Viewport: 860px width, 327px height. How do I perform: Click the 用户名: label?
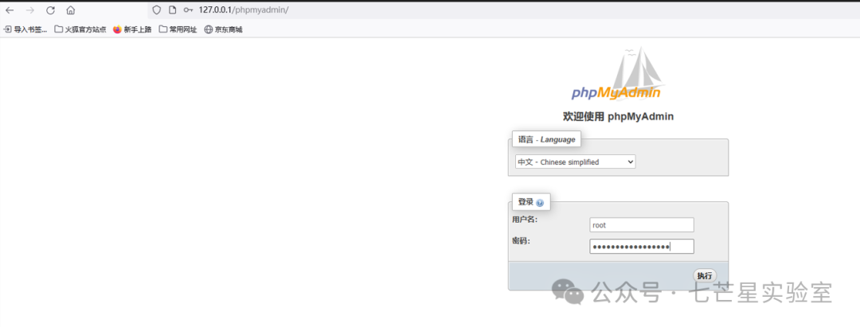pyautogui.click(x=525, y=220)
